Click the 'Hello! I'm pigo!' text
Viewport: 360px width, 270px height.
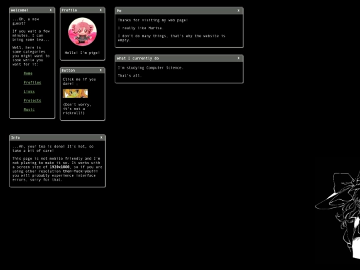(83, 53)
